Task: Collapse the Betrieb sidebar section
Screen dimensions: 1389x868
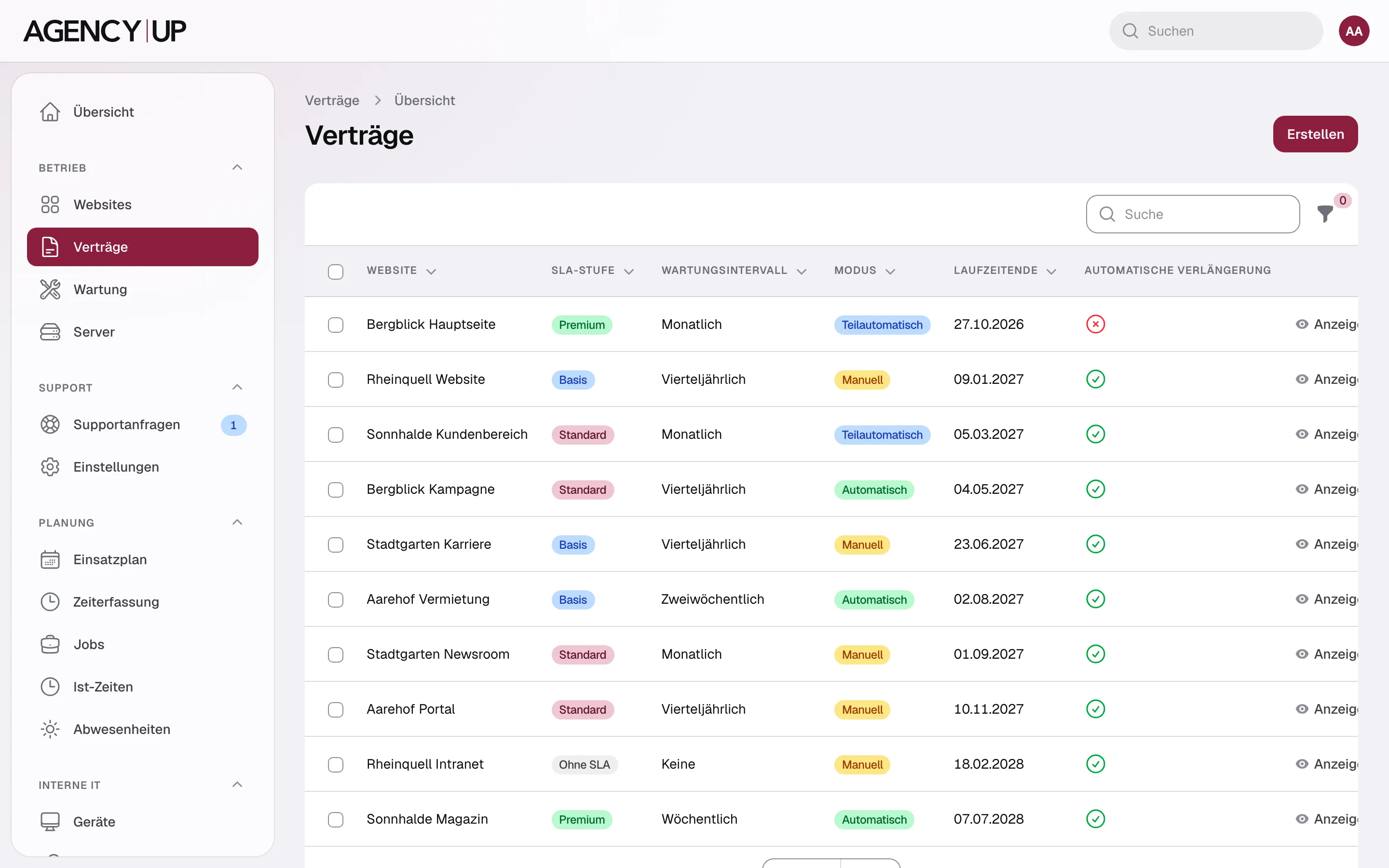Action: tap(237, 168)
